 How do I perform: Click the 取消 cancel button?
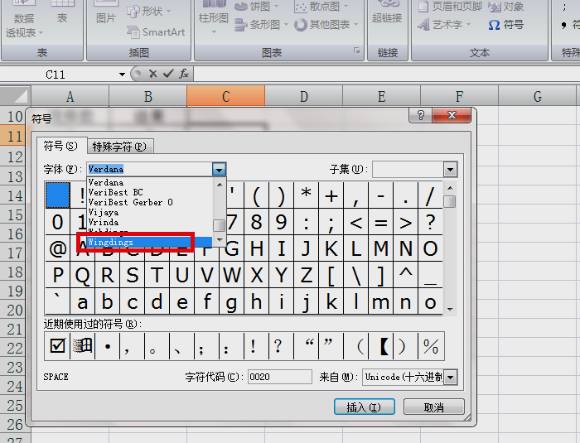tap(433, 407)
